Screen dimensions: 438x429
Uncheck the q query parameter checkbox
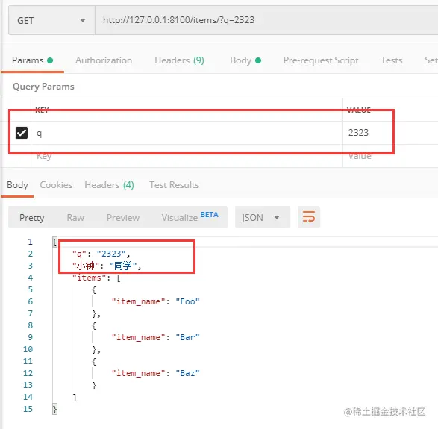coord(22,133)
